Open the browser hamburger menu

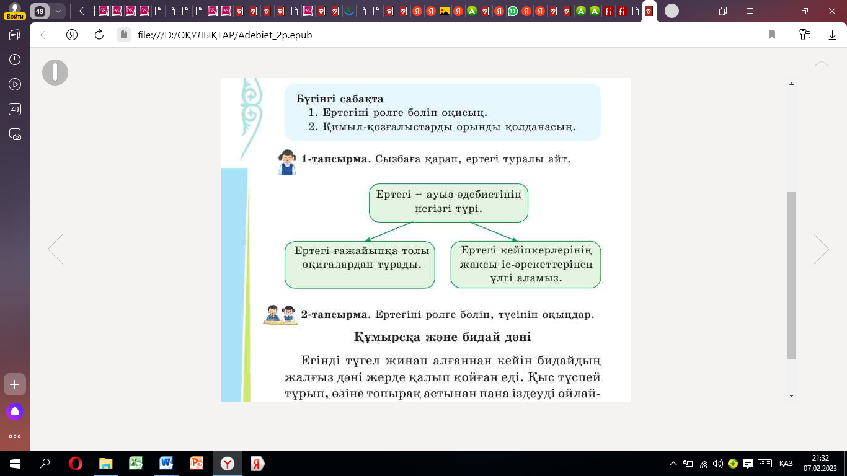coord(750,11)
